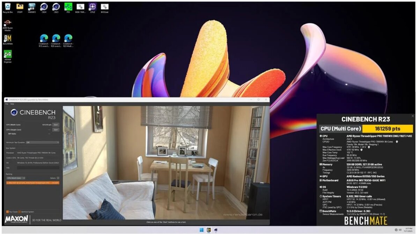Image resolution: width=419 pixels, height=235 pixels.
Task: Start the CPU (Multi Core) test
Action: [x=56, y=124]
